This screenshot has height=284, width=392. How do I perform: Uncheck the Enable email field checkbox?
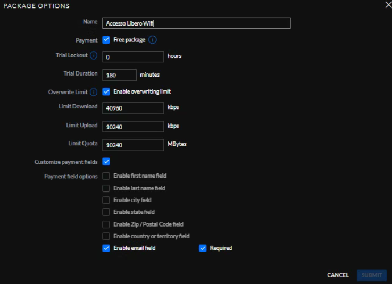tap(106, 248)
